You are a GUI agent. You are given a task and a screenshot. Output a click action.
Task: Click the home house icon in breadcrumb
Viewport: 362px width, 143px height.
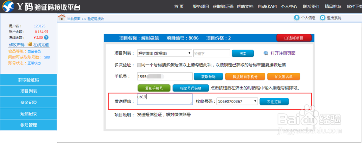click(x=62, y=17)
